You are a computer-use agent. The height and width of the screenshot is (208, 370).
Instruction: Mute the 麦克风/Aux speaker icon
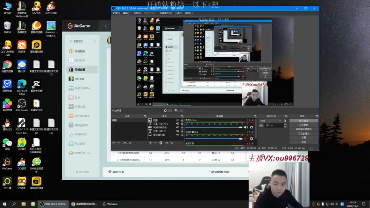246,128
